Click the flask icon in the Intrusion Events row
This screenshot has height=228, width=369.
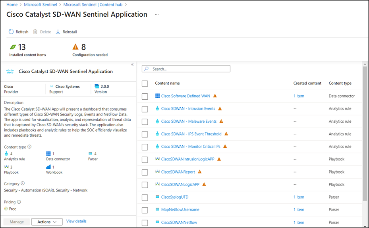(157, 108)
